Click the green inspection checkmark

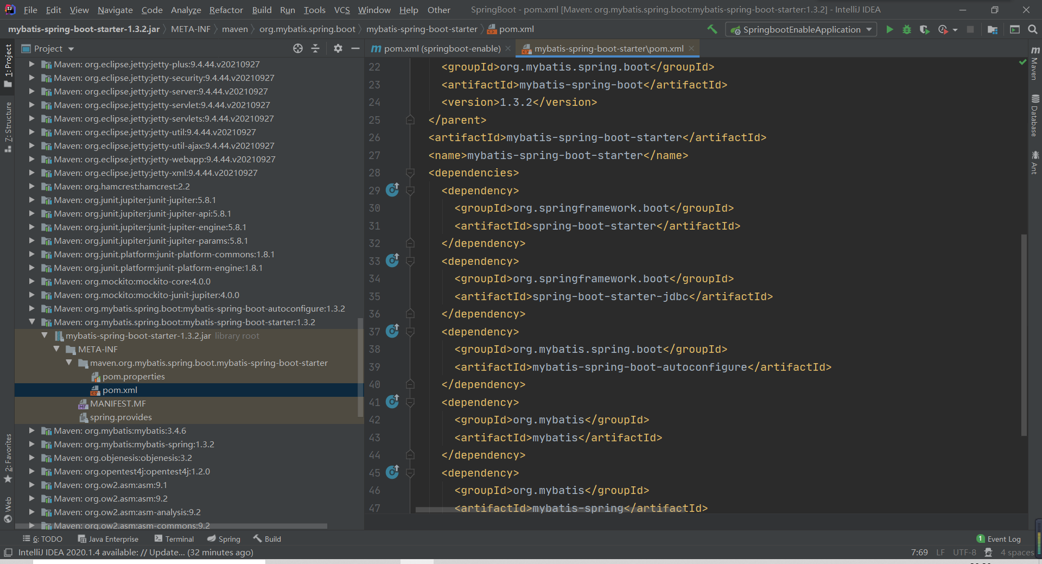click(1022, 62)
